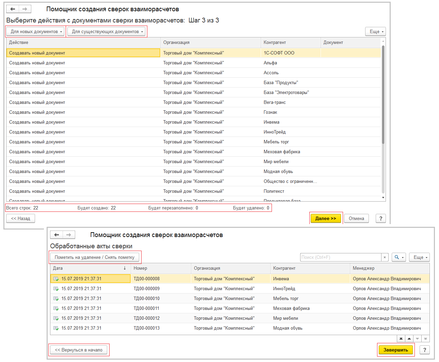Image resolution: width=439 pixels, height=362 pixels.
Task: Cancel the wizard with "Отмена"
Action: [356, 219]
